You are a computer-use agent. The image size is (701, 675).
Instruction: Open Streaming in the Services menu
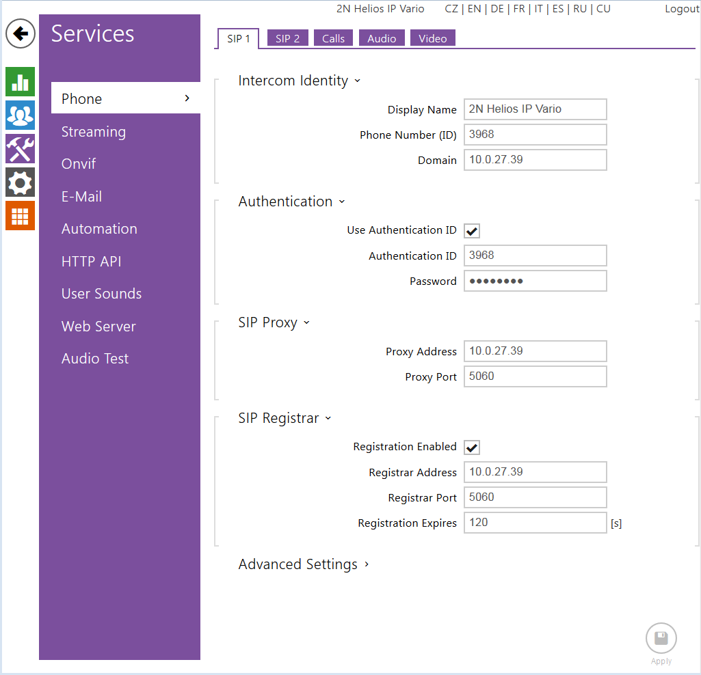tap(94, 132)
